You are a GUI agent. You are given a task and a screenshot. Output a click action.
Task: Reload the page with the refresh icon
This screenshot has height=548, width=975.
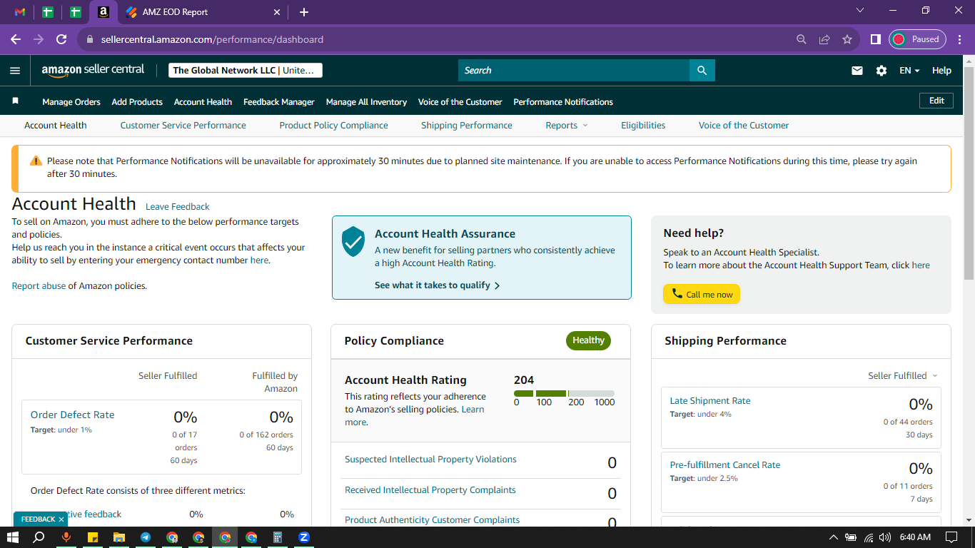[x=61, y=39]
